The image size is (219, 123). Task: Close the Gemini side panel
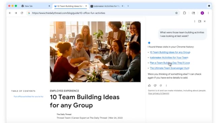205,21
